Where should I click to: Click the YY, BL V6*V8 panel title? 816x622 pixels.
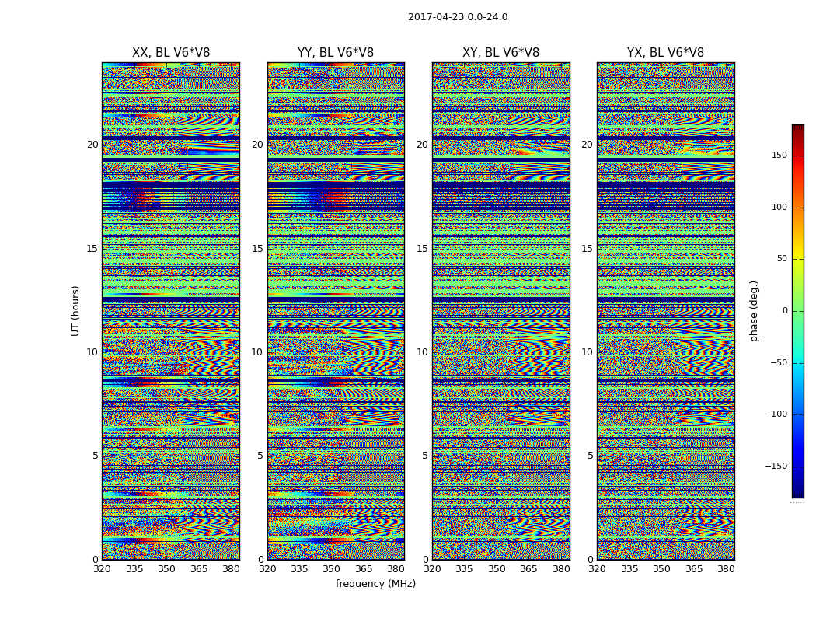click(336, 53)
